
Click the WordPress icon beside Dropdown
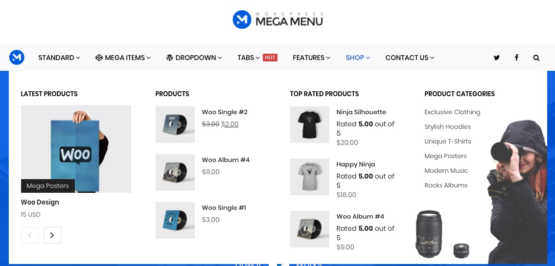point(169,58)
